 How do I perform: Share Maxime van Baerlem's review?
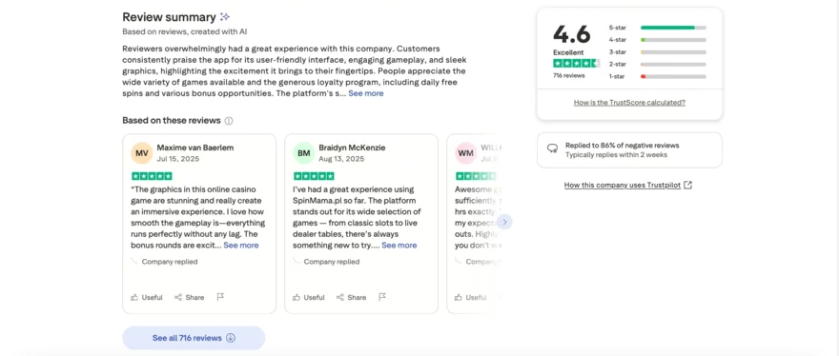click(190, 297)
